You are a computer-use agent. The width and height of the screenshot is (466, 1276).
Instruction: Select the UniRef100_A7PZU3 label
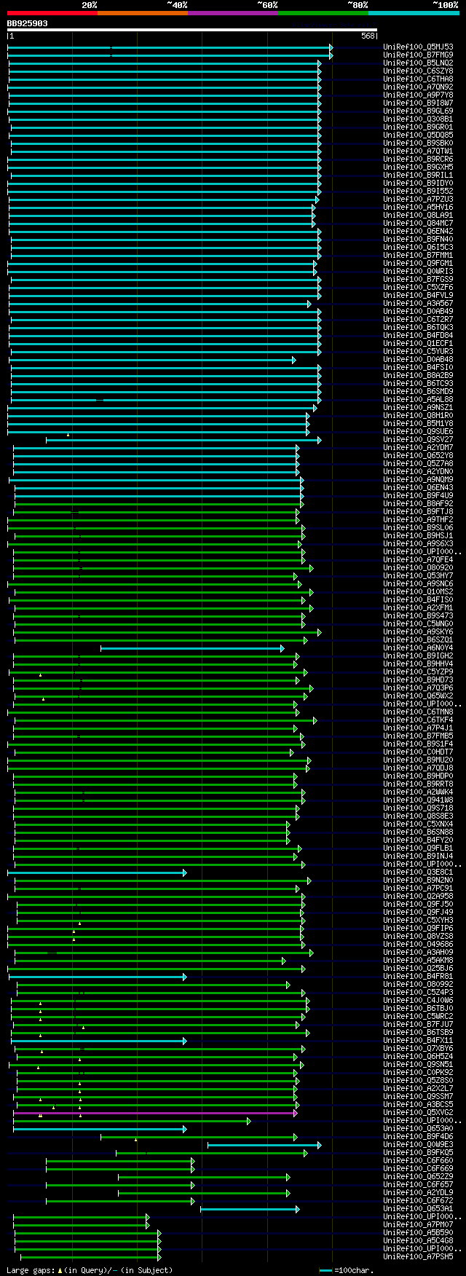tap(418, 200)
